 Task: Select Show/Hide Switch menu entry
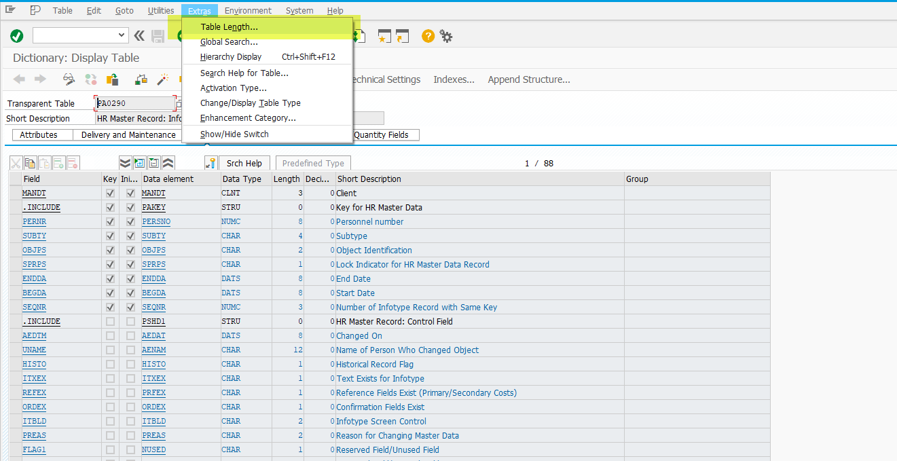click(268, 134)
